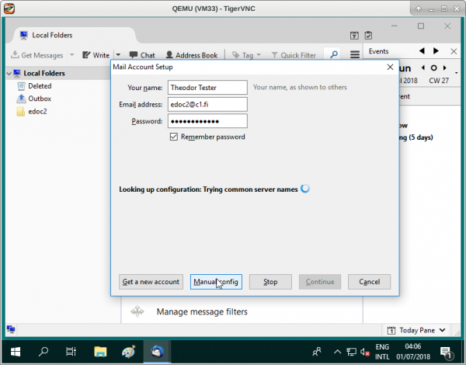Show hidden system tray icons
Viewport: 466px width, 365px height.
click(x=337, y=352)
